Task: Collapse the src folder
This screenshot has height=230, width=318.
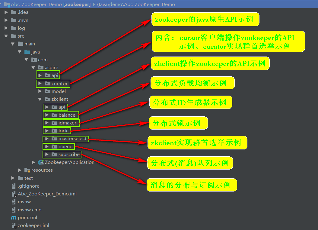Action: [6, 36]
